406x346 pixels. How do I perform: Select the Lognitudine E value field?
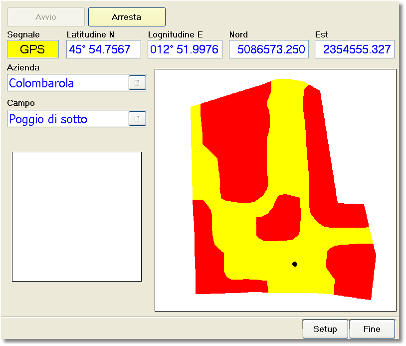[185, 49]
